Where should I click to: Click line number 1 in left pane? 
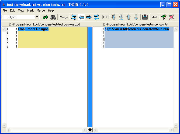coord(7,29)
